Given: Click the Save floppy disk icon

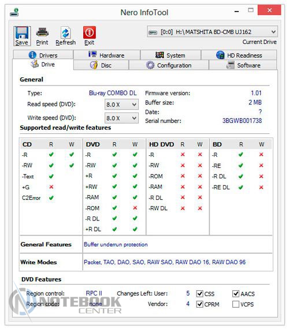Looking at the screenshot, I should tap(22, 32).
